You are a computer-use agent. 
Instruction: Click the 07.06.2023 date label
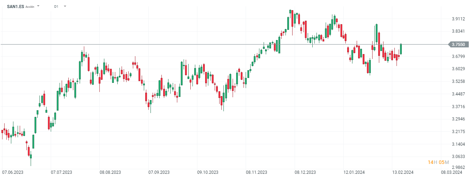coord(13,172)
